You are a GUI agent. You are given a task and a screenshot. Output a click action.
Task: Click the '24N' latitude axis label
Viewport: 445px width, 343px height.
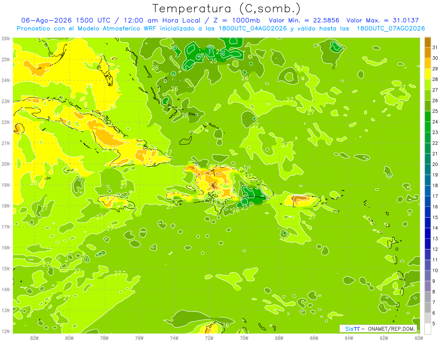(6, 80)
